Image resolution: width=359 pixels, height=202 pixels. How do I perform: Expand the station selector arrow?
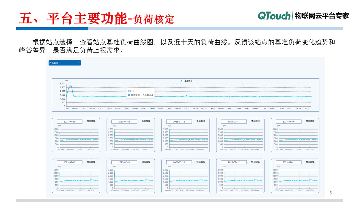point(78,63)
